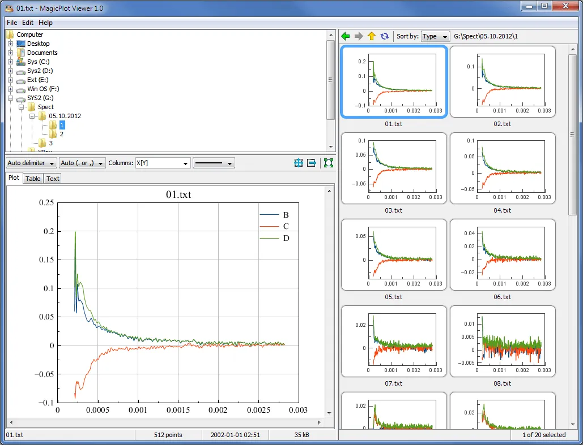This screenshot has width=583, height=445.
Task: Go up one folder level with the yellow arrow
Action: [372, 36]
